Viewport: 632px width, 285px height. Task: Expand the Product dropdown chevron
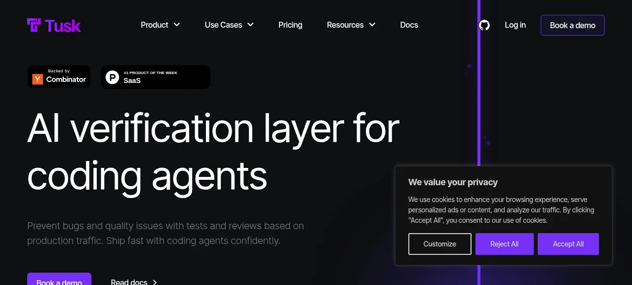point(177,25)
